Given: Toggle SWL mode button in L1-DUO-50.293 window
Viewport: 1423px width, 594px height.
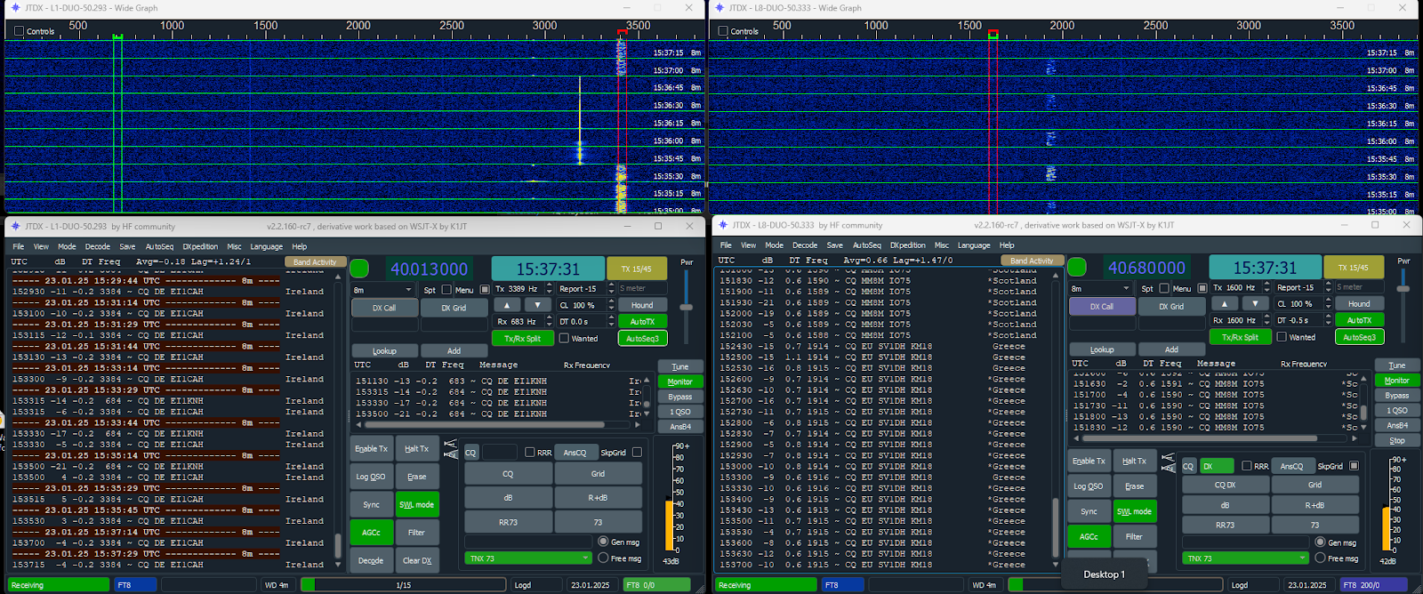Looking at the screenshot, I should 417,504.
